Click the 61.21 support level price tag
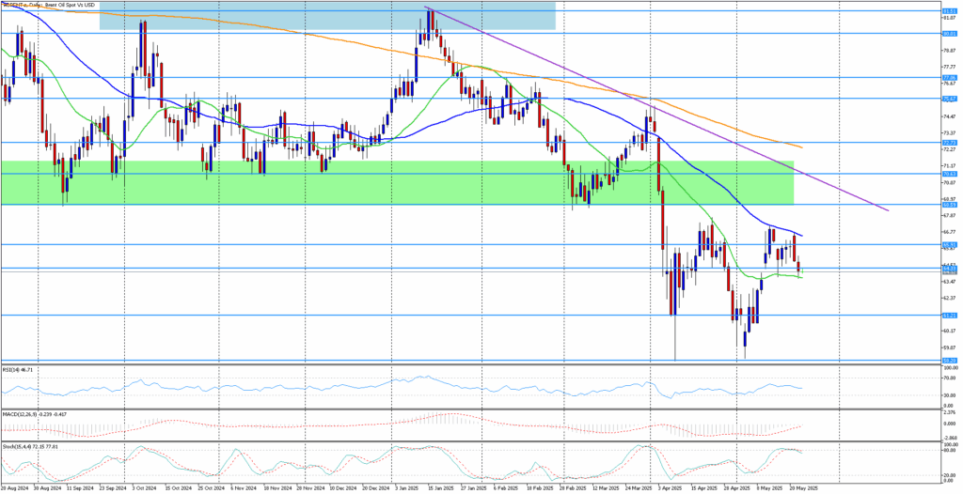 pyautogui.click(x=950, y=316)
